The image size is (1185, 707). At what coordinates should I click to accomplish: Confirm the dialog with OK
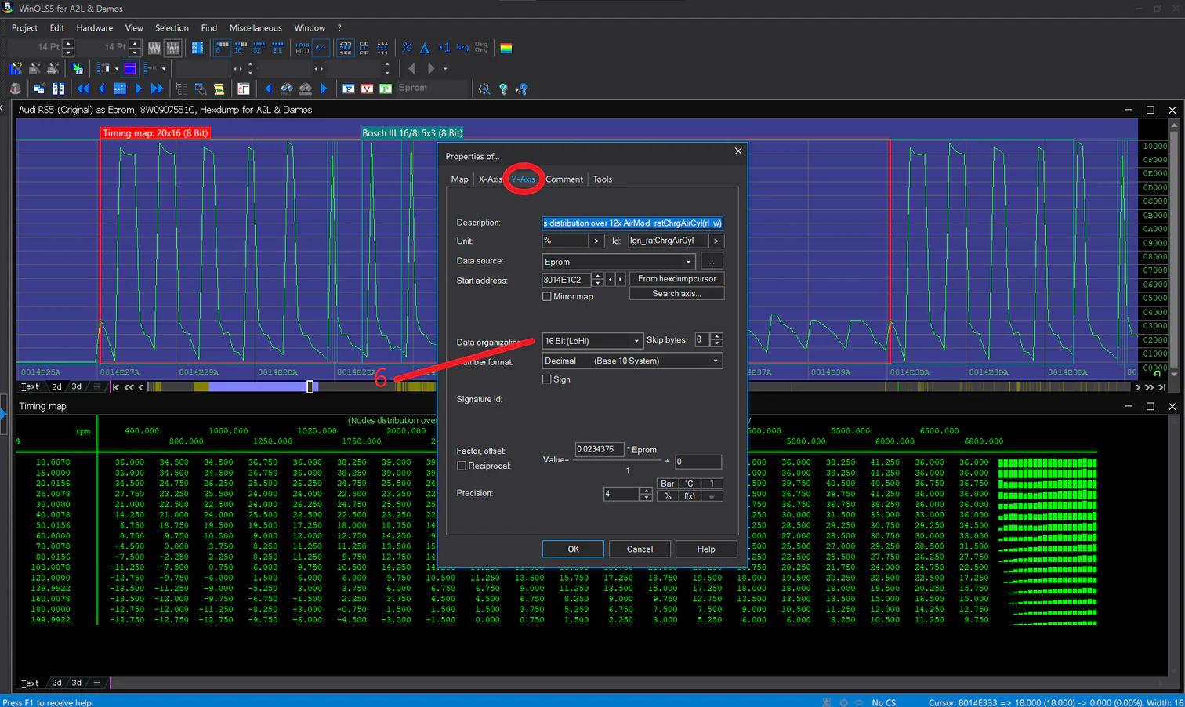click(573, 549)
